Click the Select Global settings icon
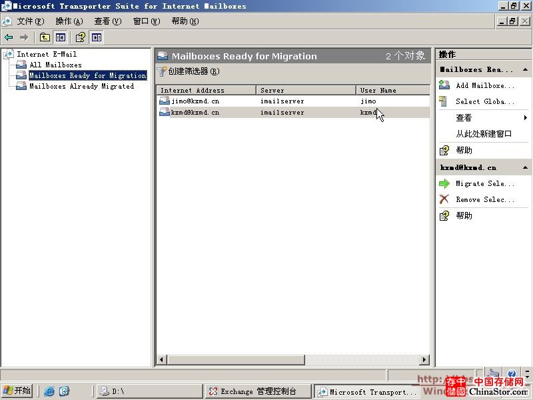 (x=443, y=101)
